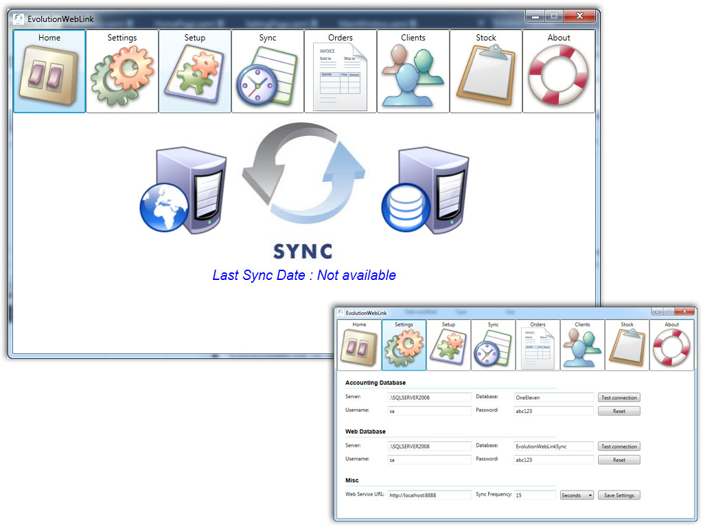This screenshot has height=527, width=703.
Task: Focus the Web Database Server field
Action: 430,446
